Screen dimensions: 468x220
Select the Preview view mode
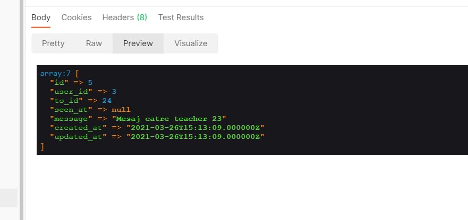click(138, 43)
